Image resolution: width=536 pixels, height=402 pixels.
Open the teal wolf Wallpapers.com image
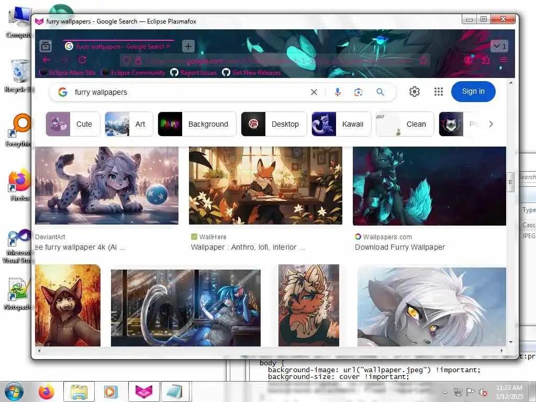[429, 186]
